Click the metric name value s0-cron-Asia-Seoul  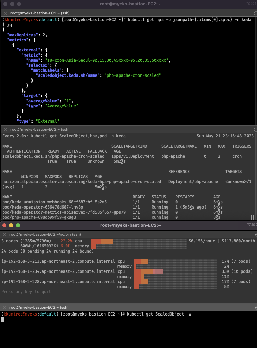point(107,60)
